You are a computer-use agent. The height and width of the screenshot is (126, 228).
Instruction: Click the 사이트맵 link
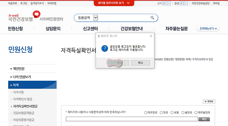click(x=52, y=3)
